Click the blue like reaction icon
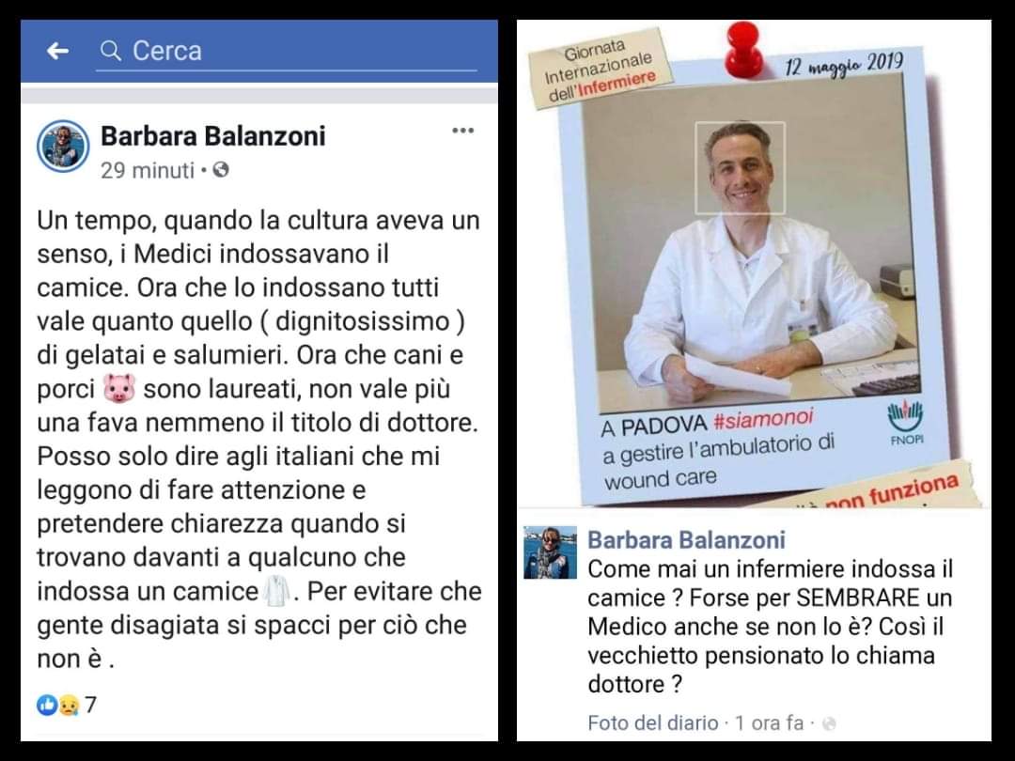1015x761 pixels. click(x=47, y=705)
